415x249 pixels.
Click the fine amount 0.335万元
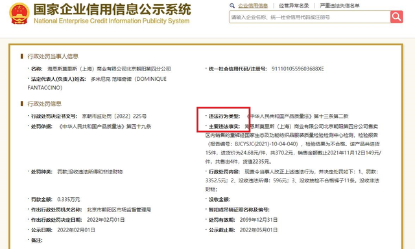pyautogui.click(x=69, y=199)
